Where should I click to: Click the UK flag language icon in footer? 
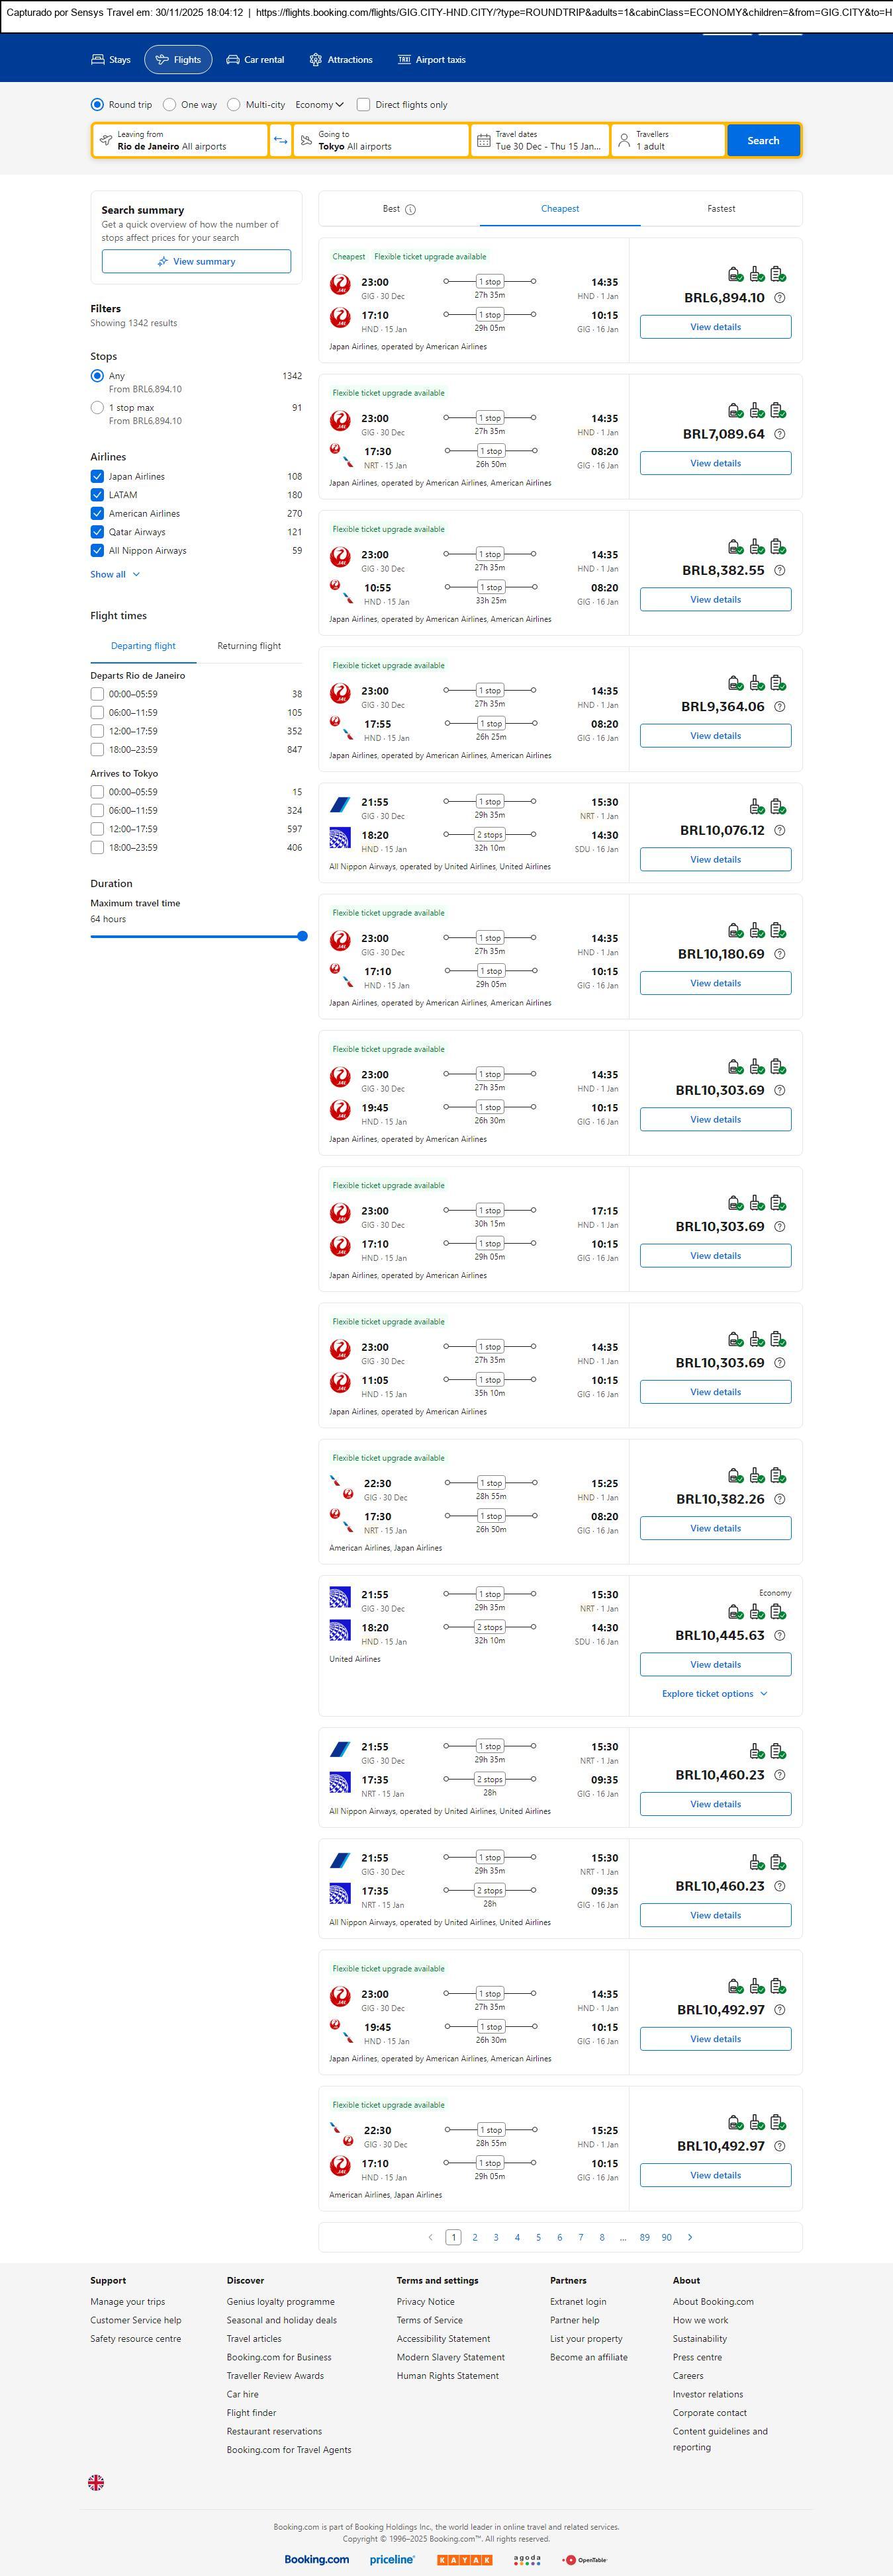(x=96, y=2482)
